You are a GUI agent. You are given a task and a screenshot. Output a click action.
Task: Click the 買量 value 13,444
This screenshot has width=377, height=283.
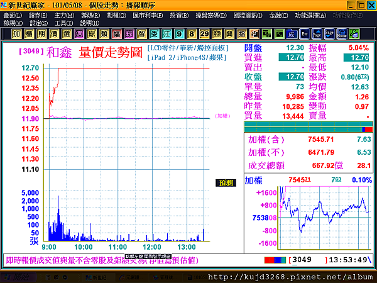point(293,116)
